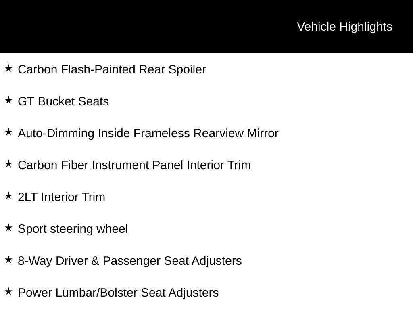The image size is (413, 310).
Task: Select 8-Way Driver & Passenger Seat Adjusters text
Action: tap(129, 261)
